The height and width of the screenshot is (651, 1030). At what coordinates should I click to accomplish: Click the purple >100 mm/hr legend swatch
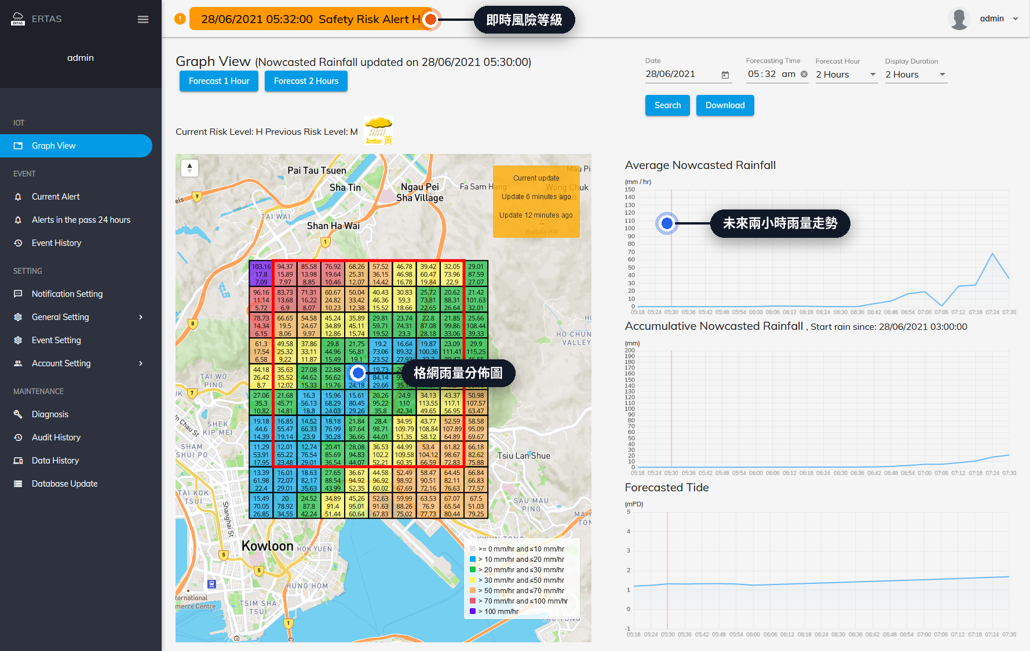tap(473, 611)
